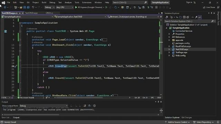This screenshot has width=221, height=124.
Task: Switch to the CRUD.cs editor tab
Action: [x=49, y=13]
